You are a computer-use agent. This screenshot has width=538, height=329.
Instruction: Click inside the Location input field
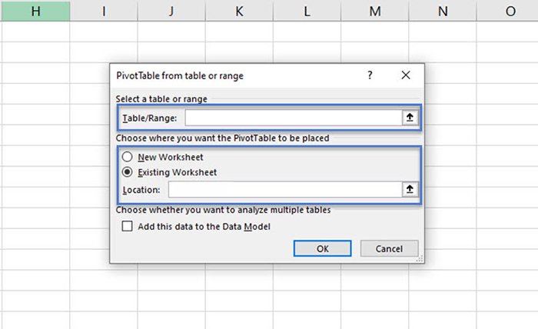(x=283, y=189)
